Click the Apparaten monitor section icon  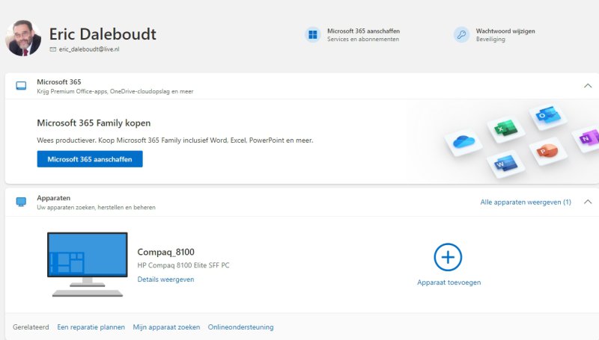(x=21, y=202)
